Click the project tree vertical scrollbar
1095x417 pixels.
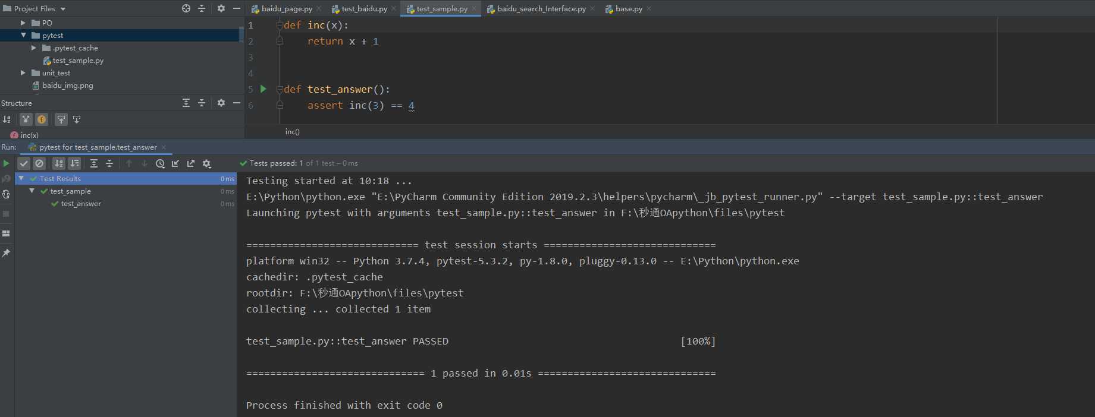(241, 34)
